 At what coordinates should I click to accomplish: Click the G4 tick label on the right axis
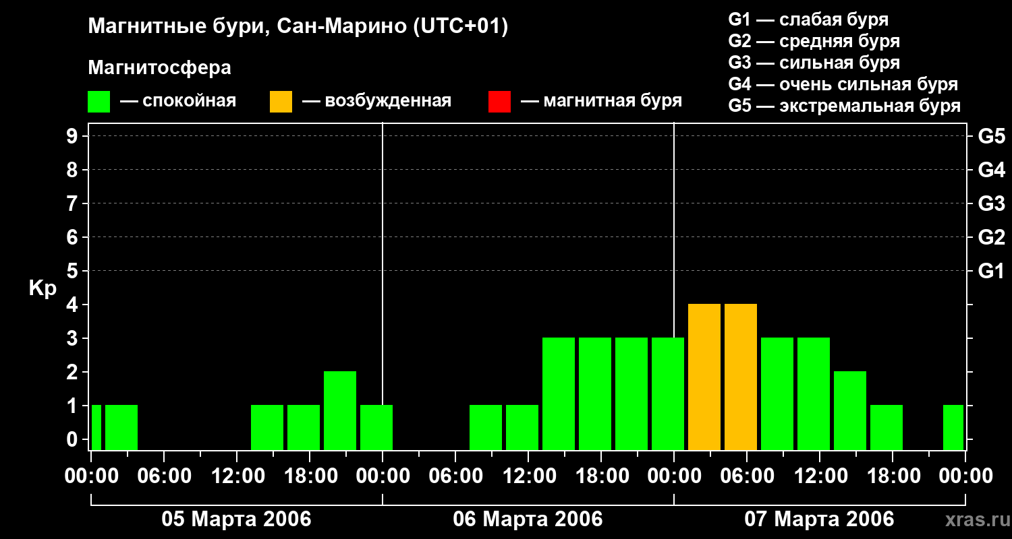(991, 170)
